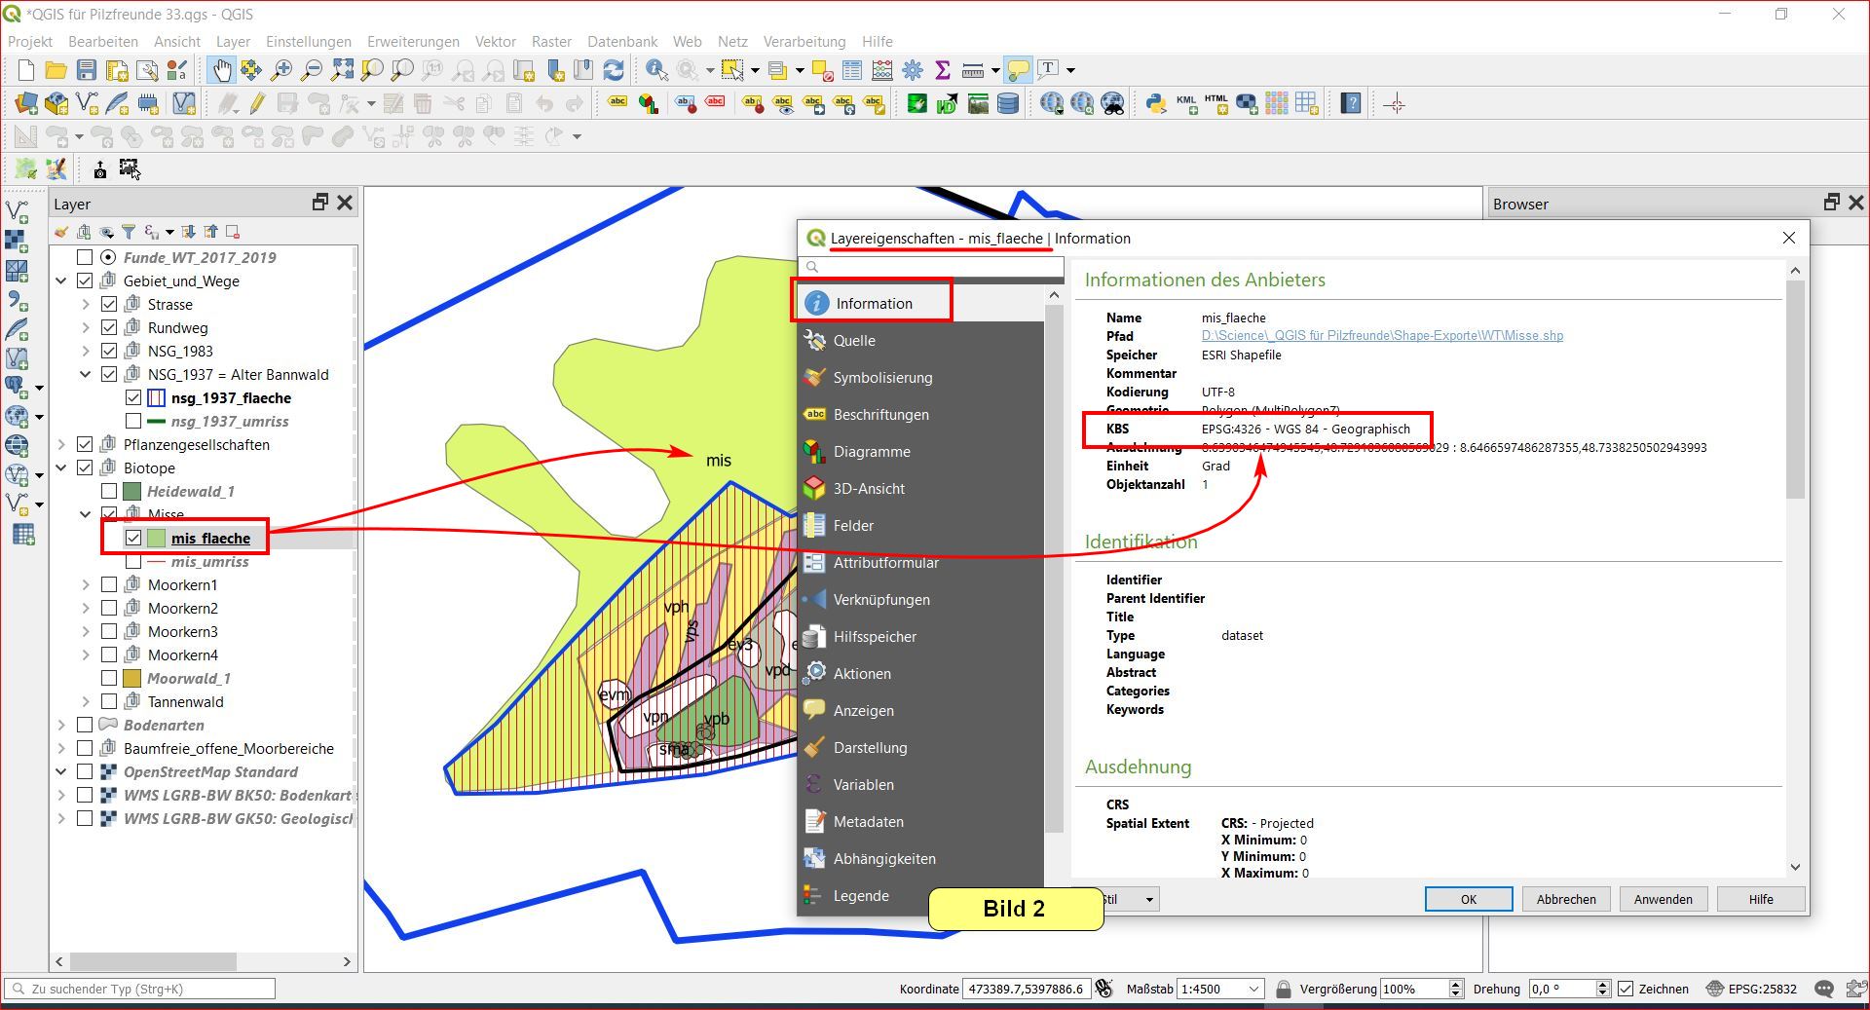Screen dimensions: 1870x1010
Task: Select the Pan Map hand tool
Action: click(222, 70)
